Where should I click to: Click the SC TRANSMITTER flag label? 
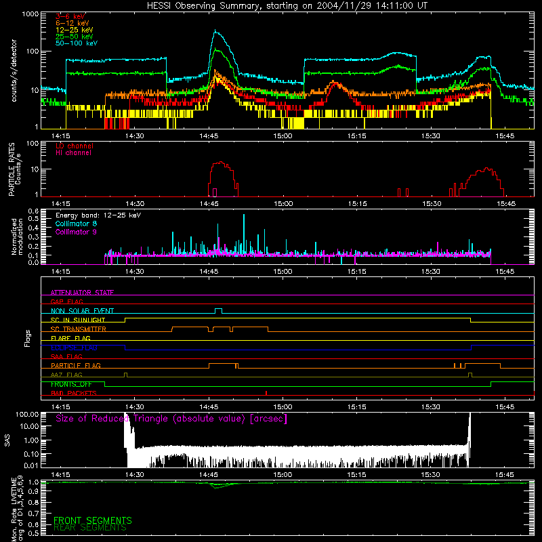[79, 329]
